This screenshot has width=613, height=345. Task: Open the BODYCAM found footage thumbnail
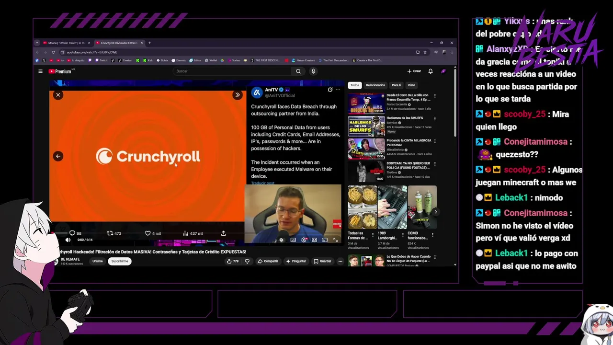[x=366, y=171]
